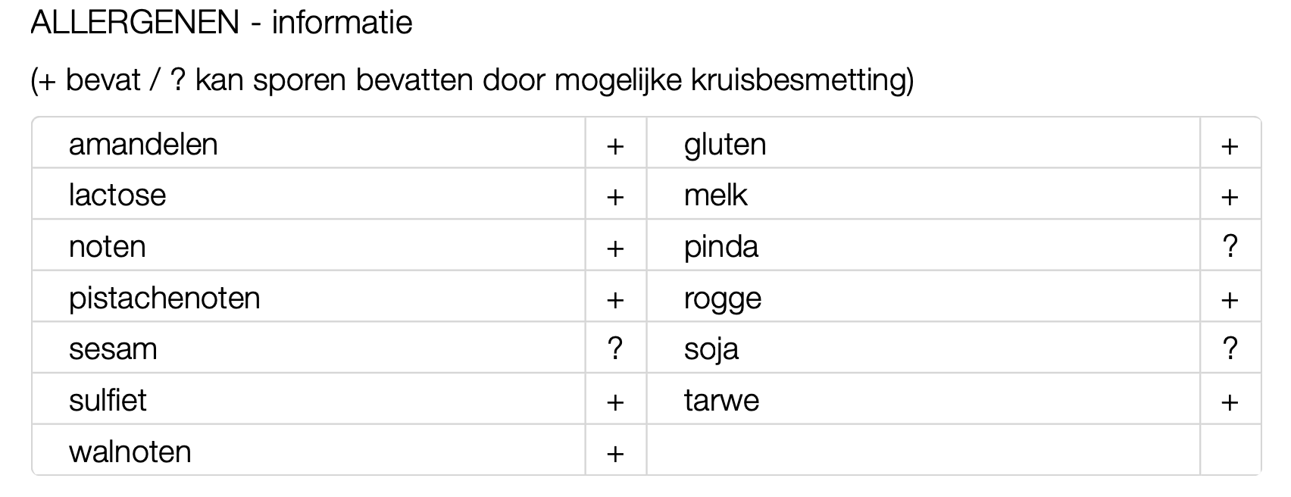Click on pistachenoten in the table

(x=164, y=298)
